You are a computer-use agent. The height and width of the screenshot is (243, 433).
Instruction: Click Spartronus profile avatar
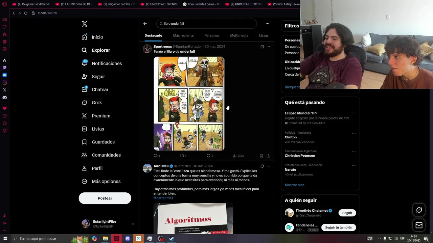pyautogui.click(x=147, y=49)
